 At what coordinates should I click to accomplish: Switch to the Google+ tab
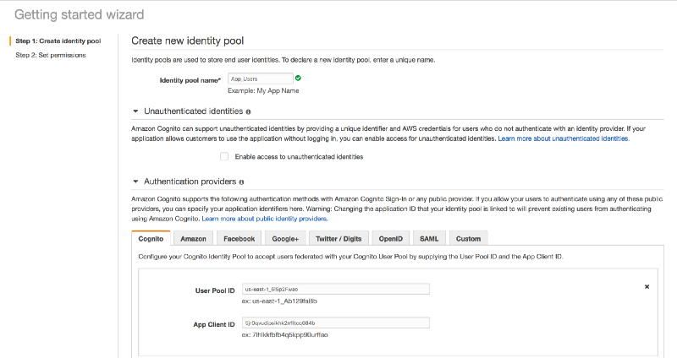click(285, 238)
